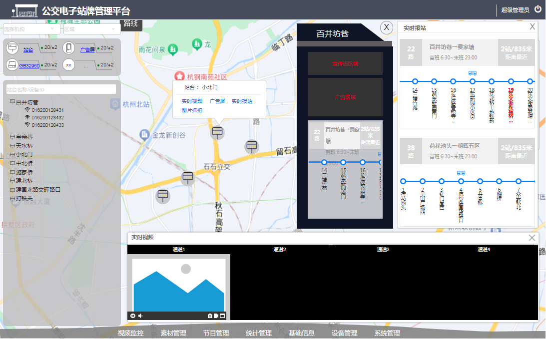Click the power logout icon
Image resolution: width=546 pixels, height=339 pixels.
pos(538,9)
